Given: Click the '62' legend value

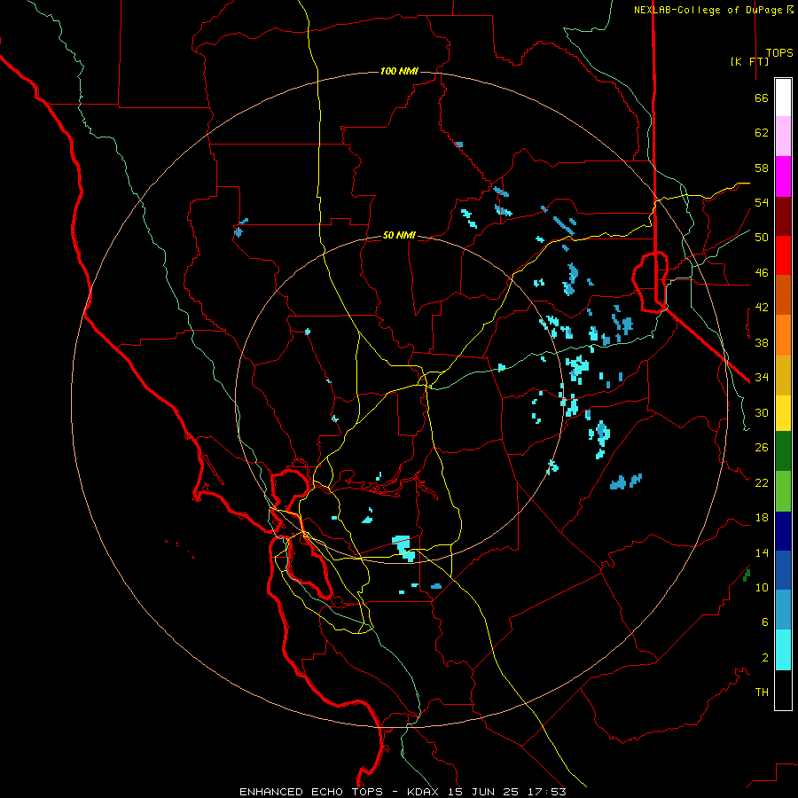Looking at the screenshot, I should click(762, 133).
